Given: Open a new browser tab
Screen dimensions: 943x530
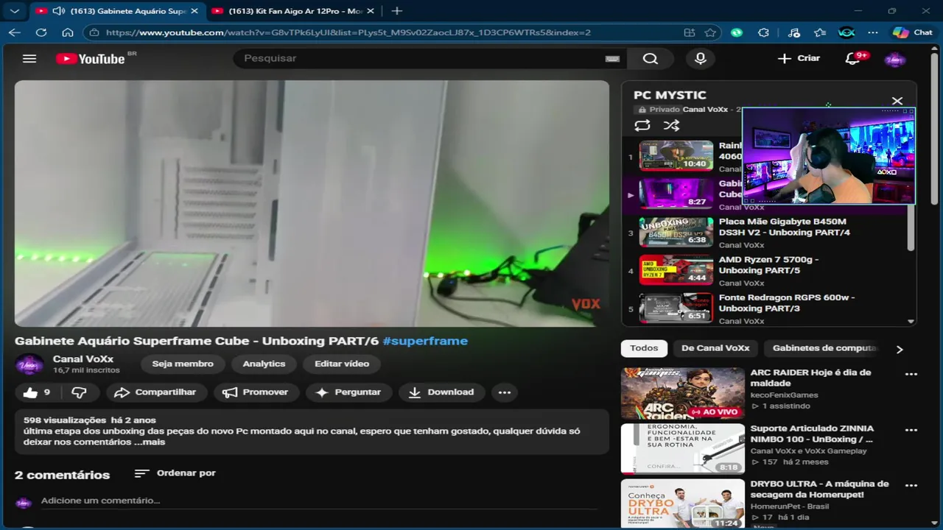Looking at the screenshot, I should pos(397,11).
